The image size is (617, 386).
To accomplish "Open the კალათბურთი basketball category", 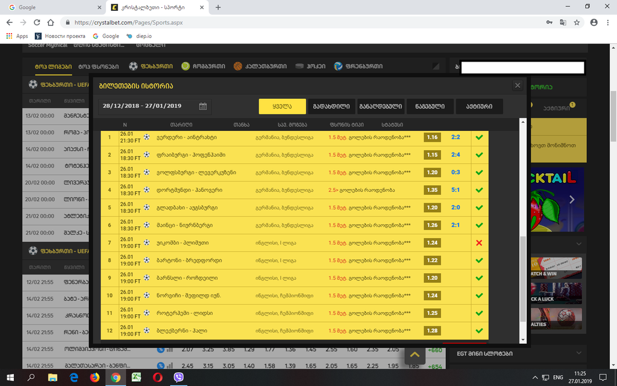I will point(260,66).
